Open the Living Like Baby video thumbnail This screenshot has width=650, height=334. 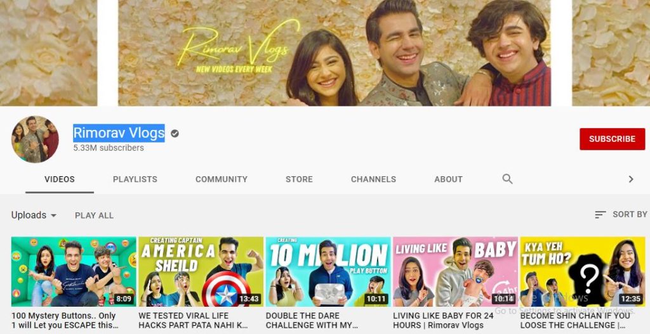[x=456, y=271]
